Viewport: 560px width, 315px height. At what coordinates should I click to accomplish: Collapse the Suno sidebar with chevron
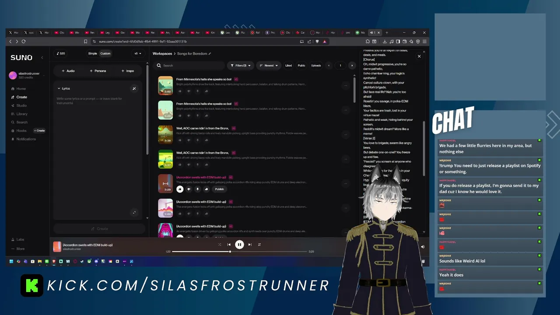(x=42, y=58)
